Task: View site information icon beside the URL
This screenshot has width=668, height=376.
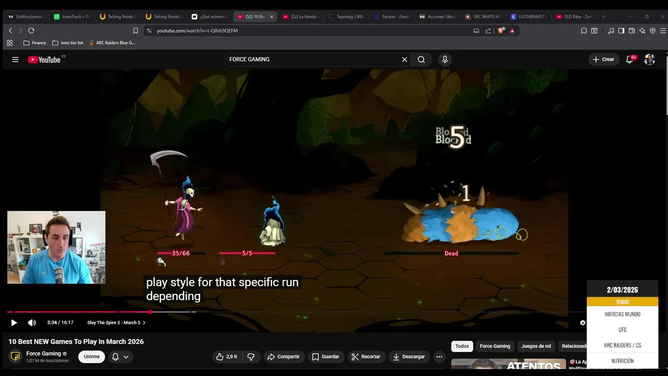Action: point(149,31)
